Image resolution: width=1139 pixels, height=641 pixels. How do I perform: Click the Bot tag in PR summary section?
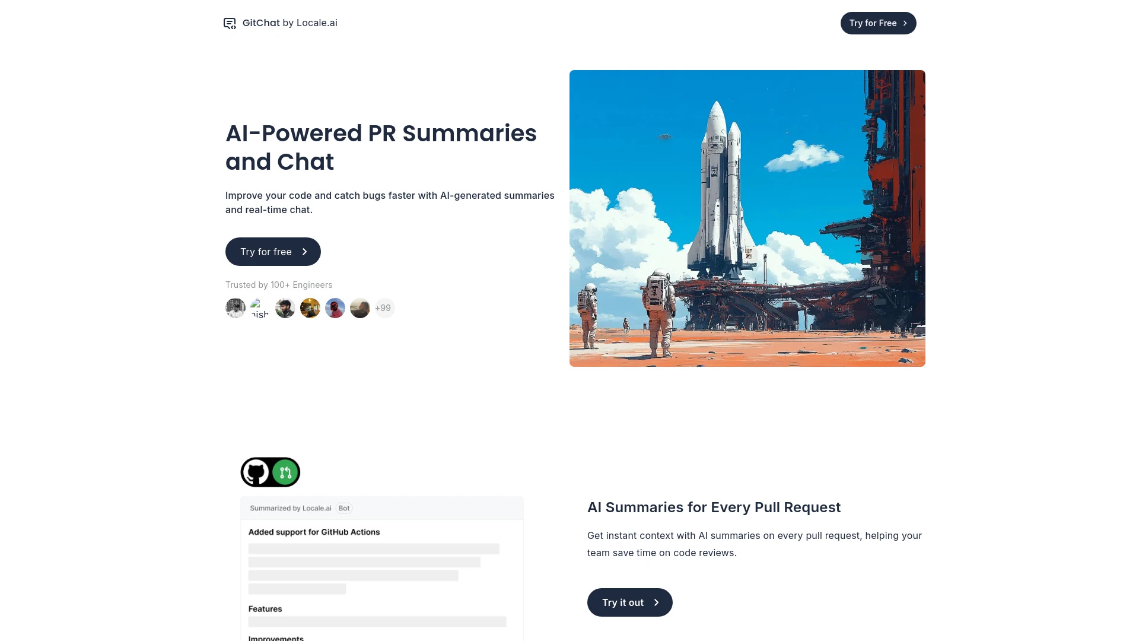coord(343,508)
